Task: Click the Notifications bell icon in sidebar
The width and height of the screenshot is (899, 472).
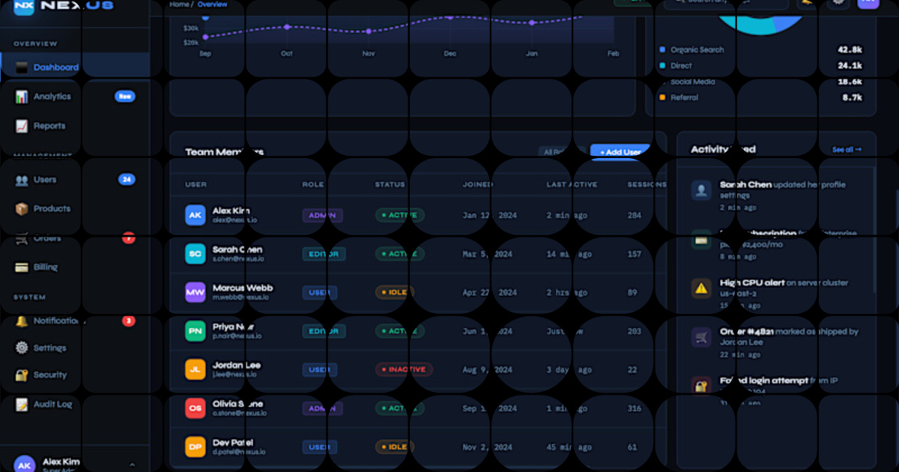Action: pos(22,321)
